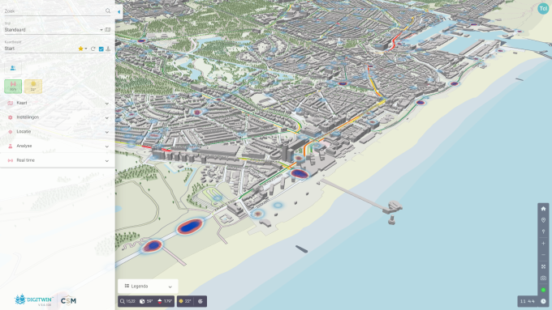This screenshot has height=310, width=552.
Task: Toggle the green traffic 99% tile
Action: [x=13, y=87]
